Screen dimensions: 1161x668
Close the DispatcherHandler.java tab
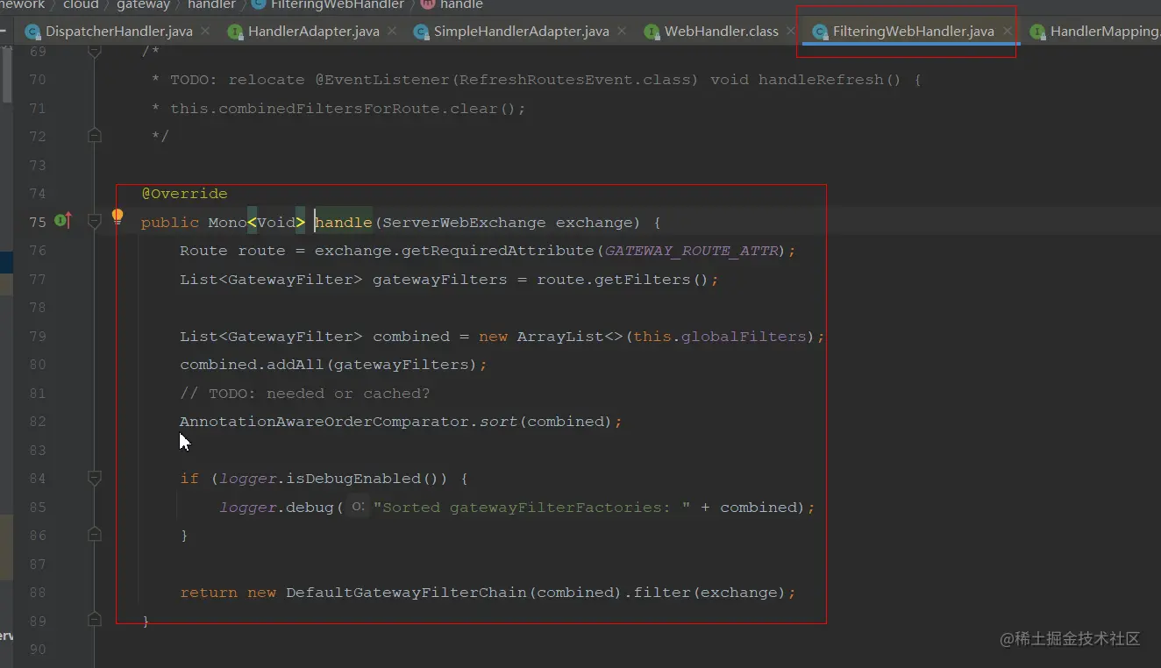point(205,31)
